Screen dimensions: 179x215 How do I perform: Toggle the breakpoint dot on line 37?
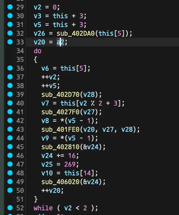(x=10, y=77)
